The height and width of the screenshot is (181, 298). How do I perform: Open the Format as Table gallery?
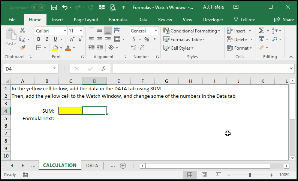[x=184, y=39]
